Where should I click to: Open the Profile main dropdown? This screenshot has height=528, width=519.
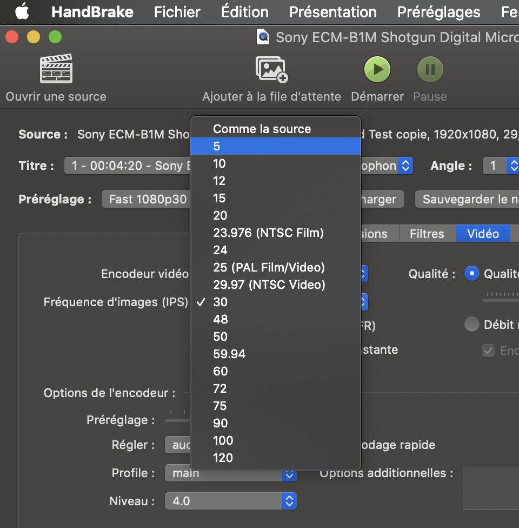(289, 474)
